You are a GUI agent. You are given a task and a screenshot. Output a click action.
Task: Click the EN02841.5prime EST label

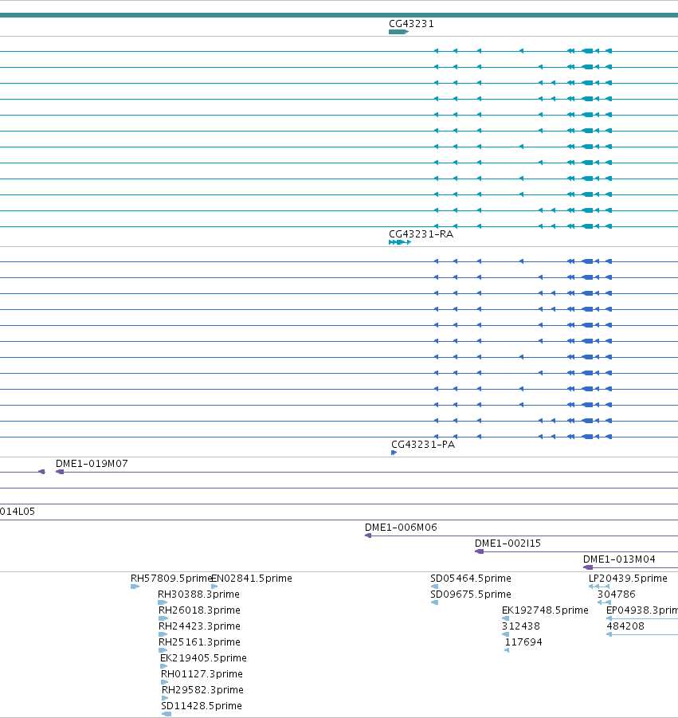pos(252,579)
